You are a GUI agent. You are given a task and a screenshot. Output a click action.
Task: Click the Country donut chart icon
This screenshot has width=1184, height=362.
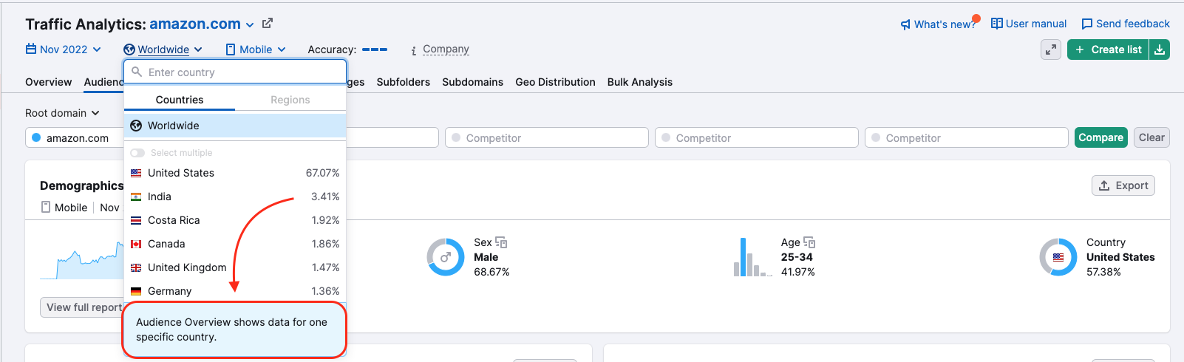1058,257
